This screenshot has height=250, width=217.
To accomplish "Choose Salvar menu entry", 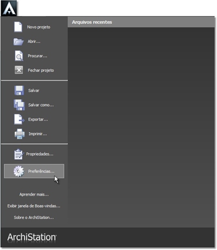I will click(33, 91).
